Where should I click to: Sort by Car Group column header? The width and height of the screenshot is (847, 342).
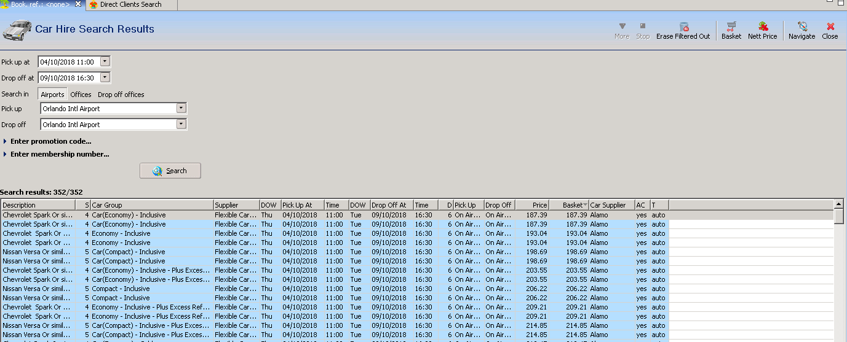click(152, 205)
